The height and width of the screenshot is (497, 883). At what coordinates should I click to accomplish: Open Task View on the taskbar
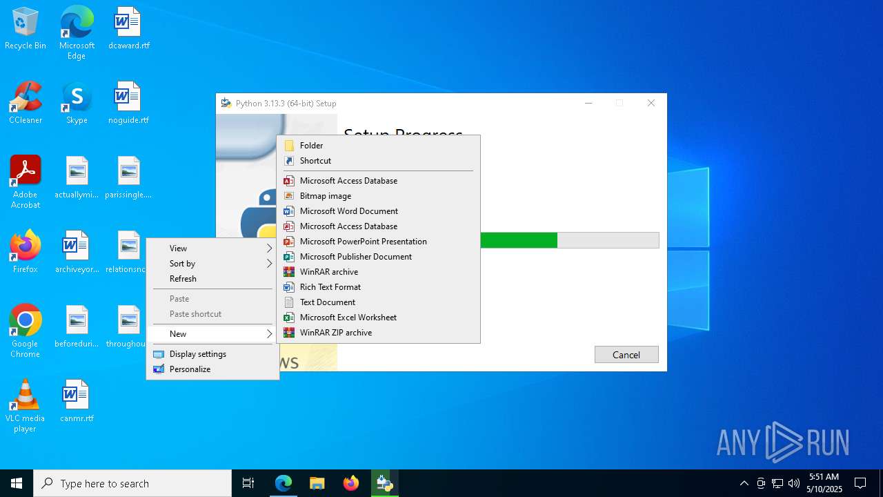pos(248,483)
